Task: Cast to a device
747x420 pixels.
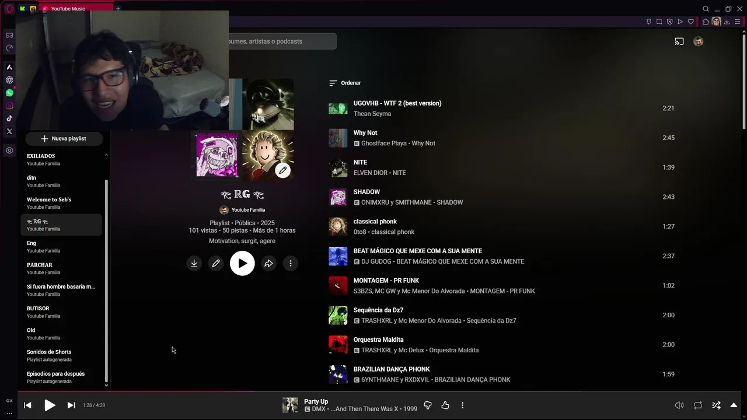Action: 679,41
